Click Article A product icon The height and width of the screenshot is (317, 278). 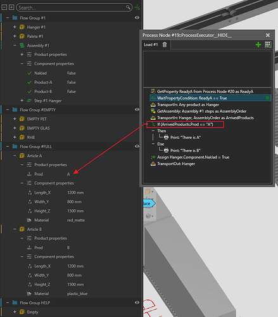pyautogui.click(x=22, y=156)
